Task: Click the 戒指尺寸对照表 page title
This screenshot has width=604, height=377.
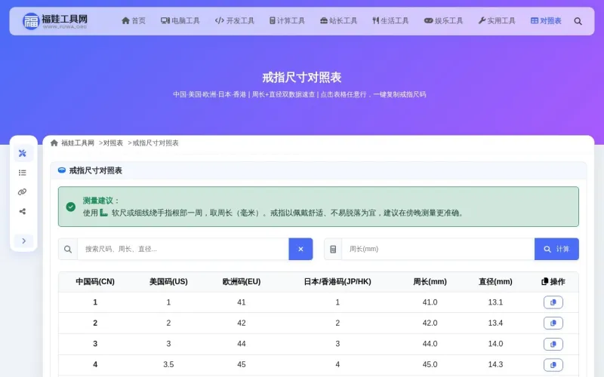Action: click(301, 78)
